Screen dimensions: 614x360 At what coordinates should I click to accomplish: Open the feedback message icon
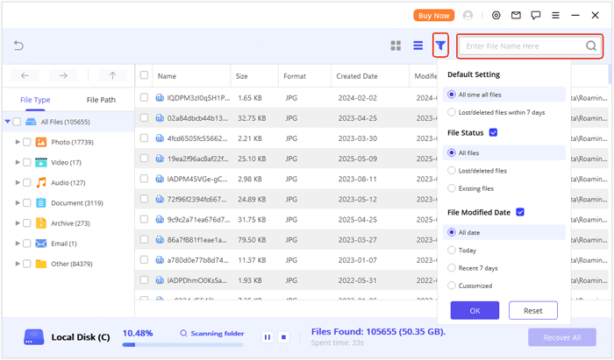tap(536, 15)
